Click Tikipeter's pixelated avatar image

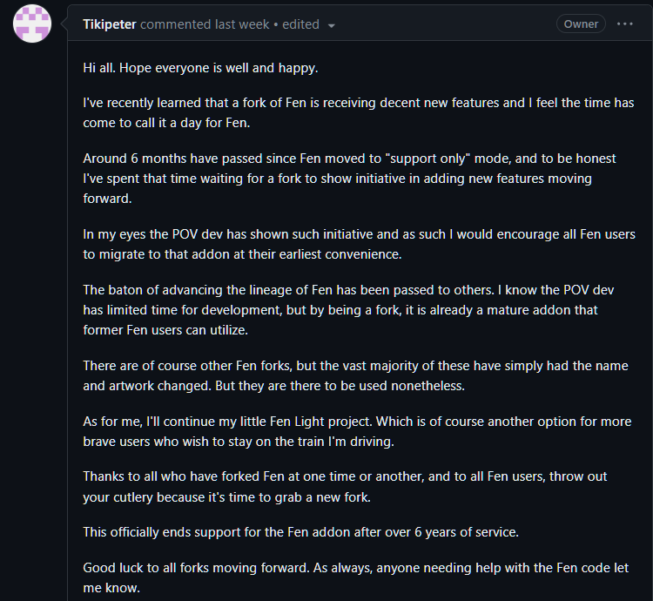[32, 24]
